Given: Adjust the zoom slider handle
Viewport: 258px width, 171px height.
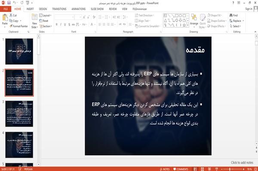Looking at the screenshot, I should (x=230, y=169).
